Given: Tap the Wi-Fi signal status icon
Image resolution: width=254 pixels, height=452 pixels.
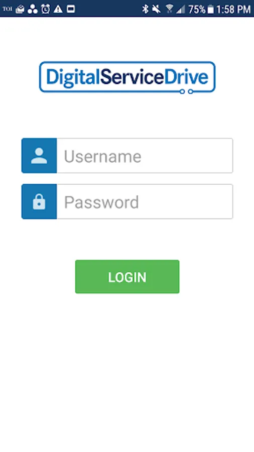Looking at the screenshot, I should point(169,9).
